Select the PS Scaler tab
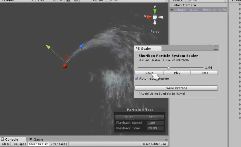This screenshot has height=147, width=241. pos(148,49)
